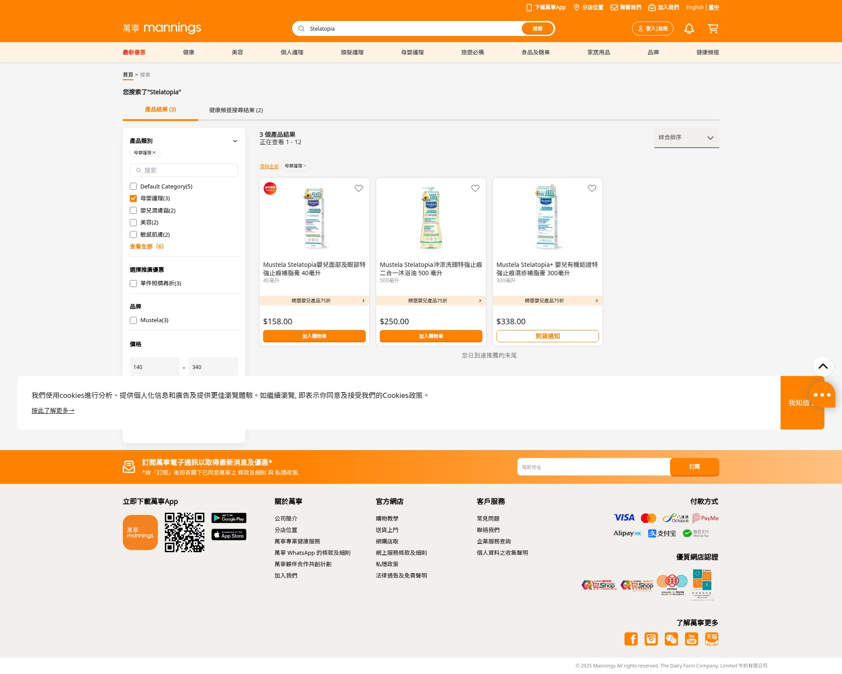Click the App Store download badge
Image resolution: width=842 pixels, height=674 pixels.
pos(229,535)
